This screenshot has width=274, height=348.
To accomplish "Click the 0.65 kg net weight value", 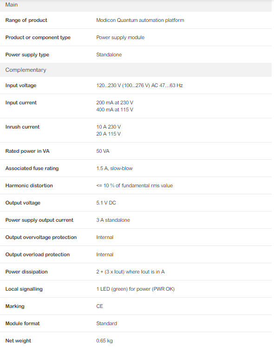I will tap(104, 341).
